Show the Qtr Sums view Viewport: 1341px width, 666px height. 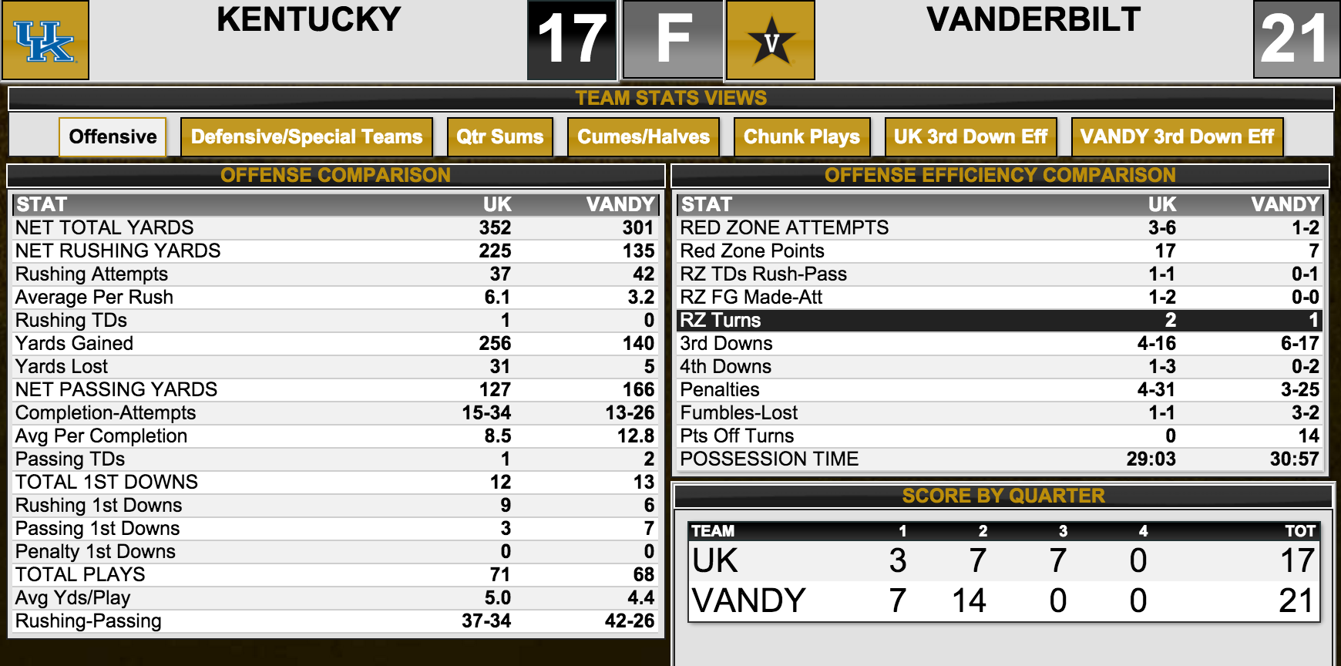(499, 137)
